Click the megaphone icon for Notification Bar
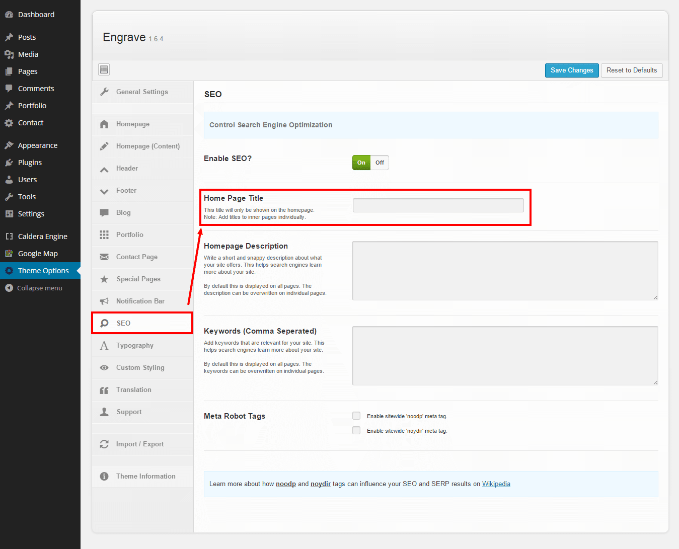This screenshot has height=549, width=679. (x=104, y=301)
